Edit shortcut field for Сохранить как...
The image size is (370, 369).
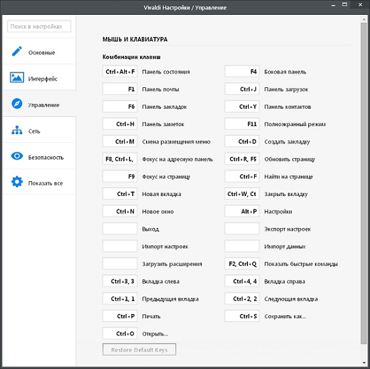click(242, 316)
